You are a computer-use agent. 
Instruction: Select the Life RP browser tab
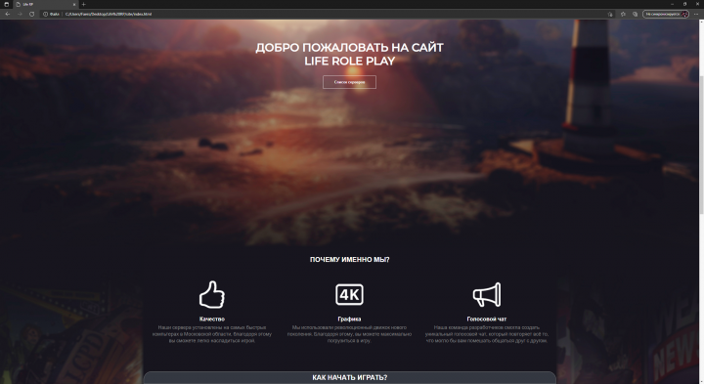coord(45,4)
